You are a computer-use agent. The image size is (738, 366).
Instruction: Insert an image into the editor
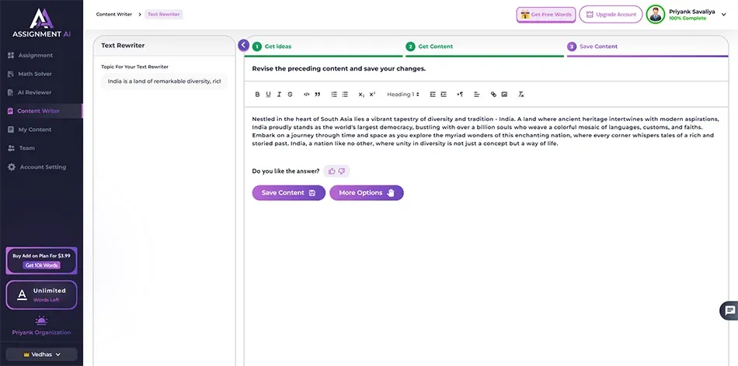(504, 95)
